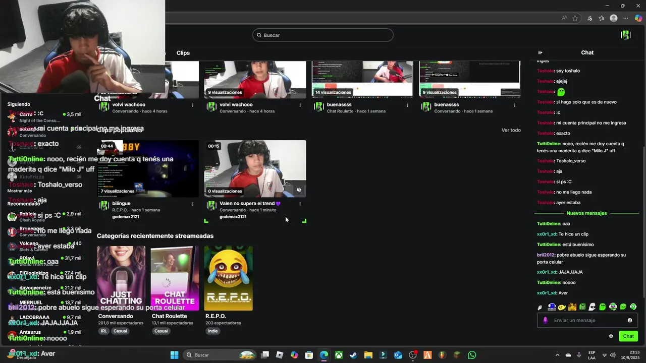Click the 'Indie' tag under R.E.P.O.
646x363 pixels.
click(x=212, y=331)
